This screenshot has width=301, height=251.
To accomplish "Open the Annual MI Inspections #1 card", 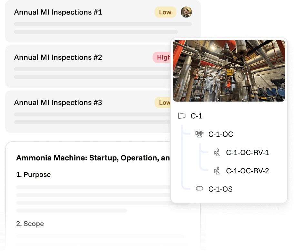I will [103, 21].
